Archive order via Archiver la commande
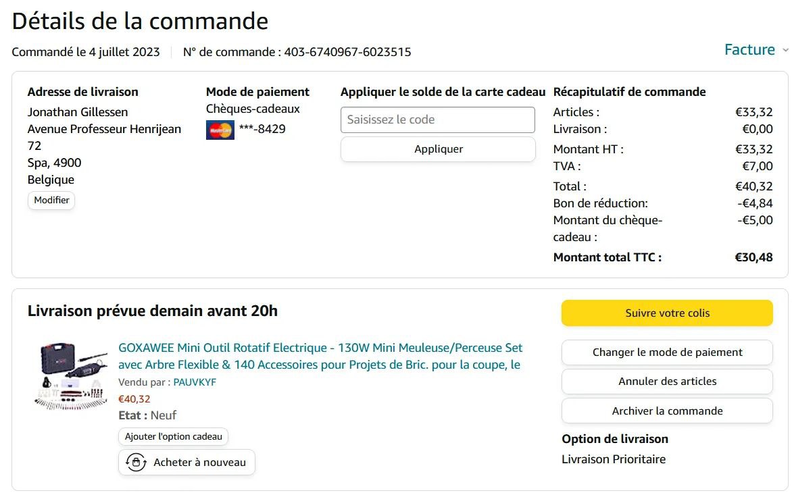Screen dimensions: 792x495 click(x=666, y=411)
